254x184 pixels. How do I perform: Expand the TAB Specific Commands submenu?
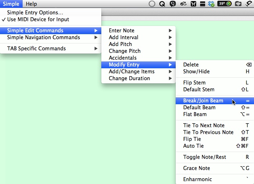[x=36, y=49]
